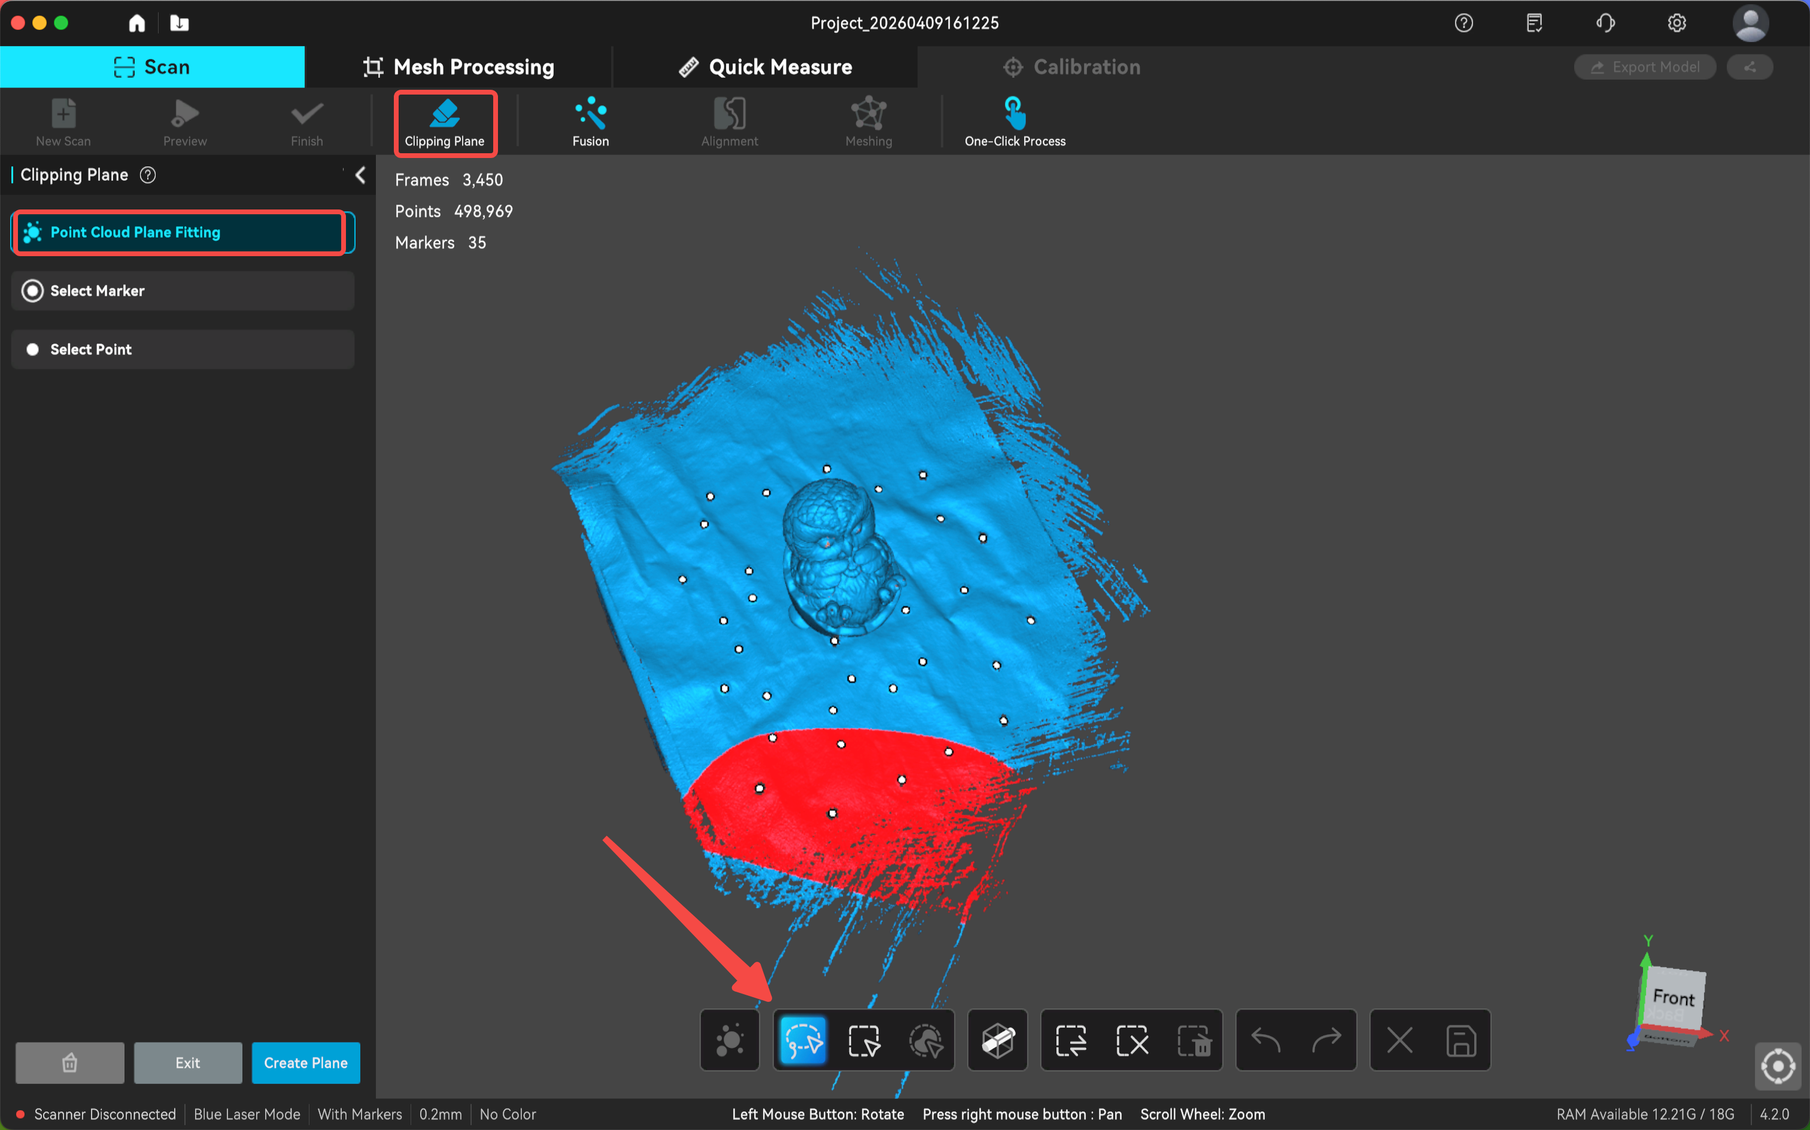Viewport: 1810px width, 1130px height.
Task: Click the Exit button
Action: pyautogui.click(x=187, y=1063)
